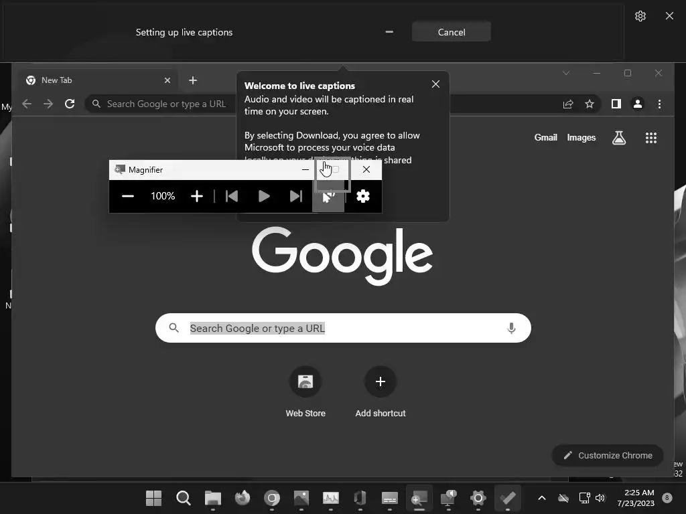Show hidden tray icons chevron
Screen dimensions: 686x514
click(x=541, y=498)
